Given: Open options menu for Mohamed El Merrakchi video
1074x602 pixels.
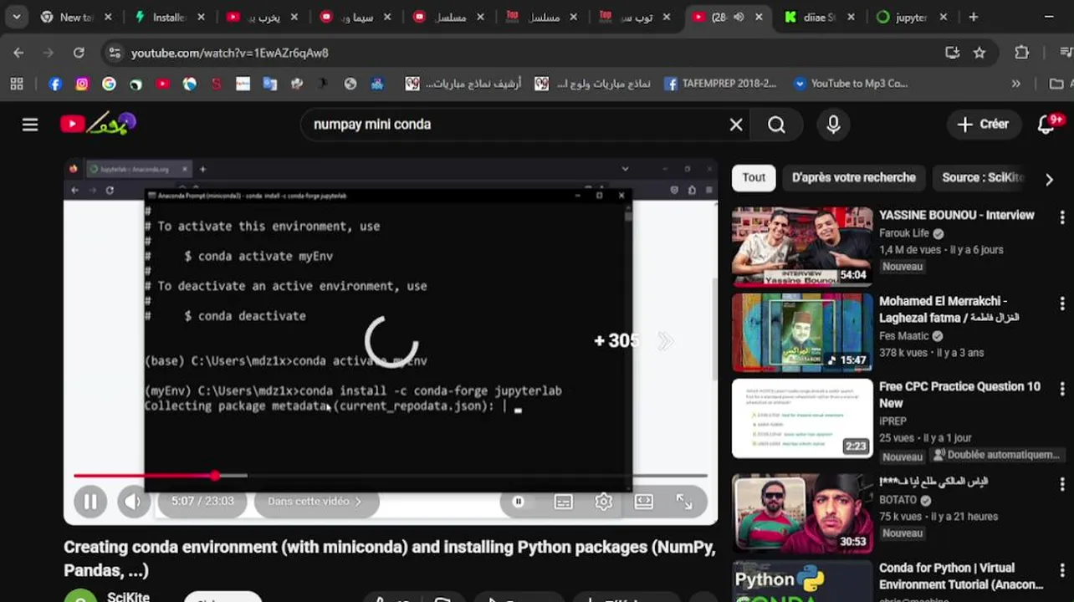Looking at the screenshot, I should pos(1061,304).
